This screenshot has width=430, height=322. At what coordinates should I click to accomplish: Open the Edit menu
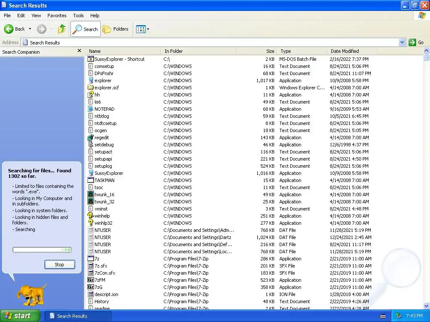click(21, 16)
